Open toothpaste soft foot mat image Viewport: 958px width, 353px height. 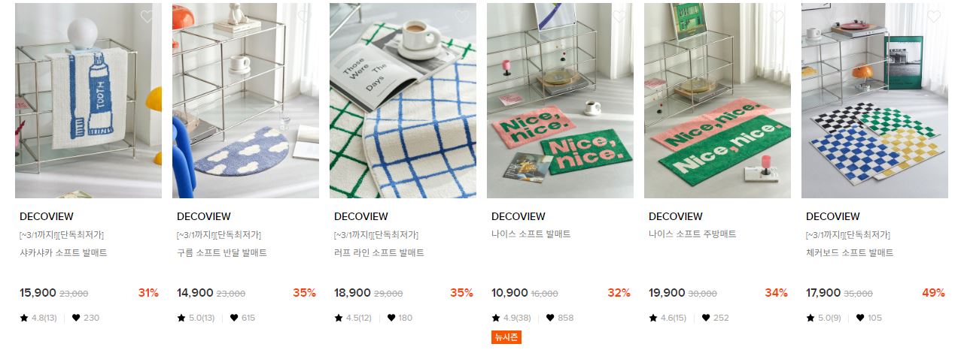pos(88,101)
